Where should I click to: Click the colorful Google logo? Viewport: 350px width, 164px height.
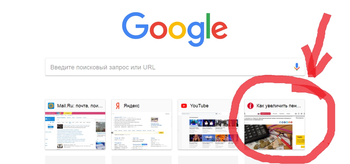pos(175,29)
